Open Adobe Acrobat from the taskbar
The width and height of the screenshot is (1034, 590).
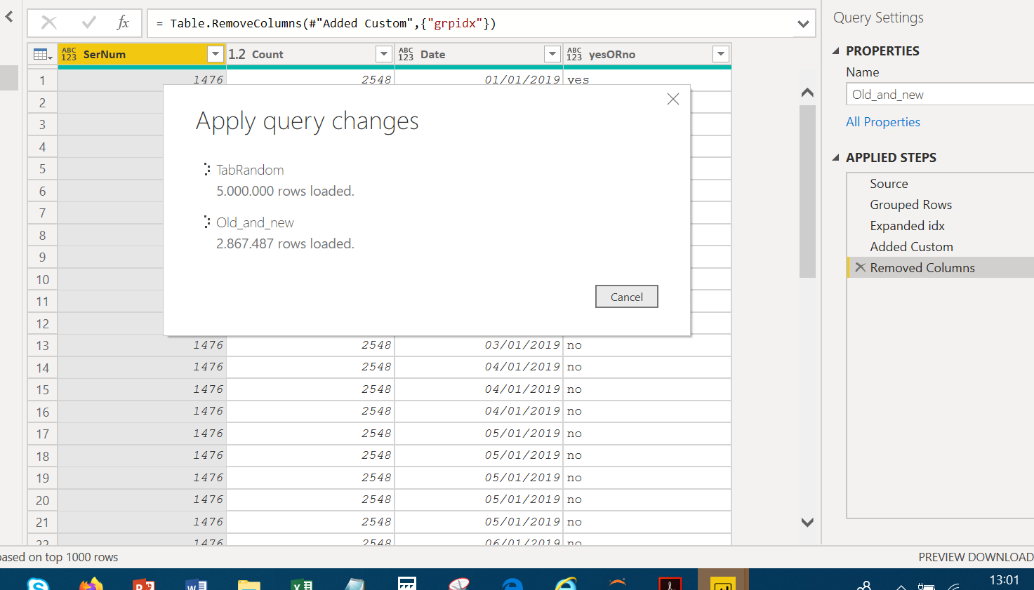pyautogui.click(x=670, y=584)
